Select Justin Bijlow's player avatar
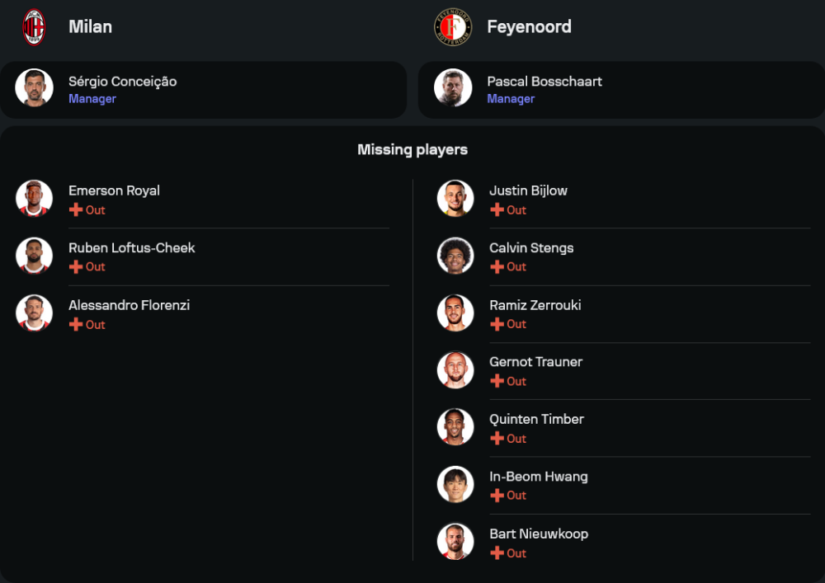 (x=455, y=199)
